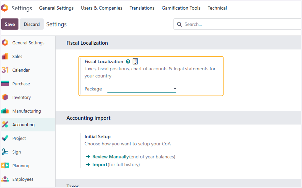
Task: Open the Package dropdown
Action: [x=142, y=89]
